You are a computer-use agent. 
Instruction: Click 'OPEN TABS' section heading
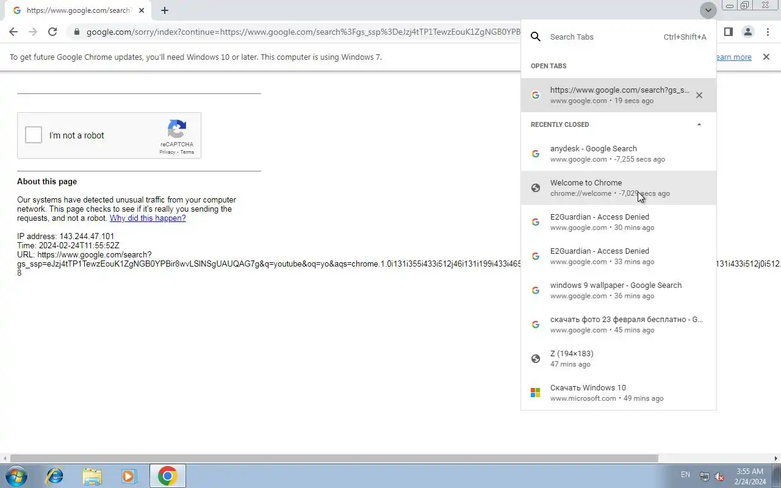tap(549, 66)
